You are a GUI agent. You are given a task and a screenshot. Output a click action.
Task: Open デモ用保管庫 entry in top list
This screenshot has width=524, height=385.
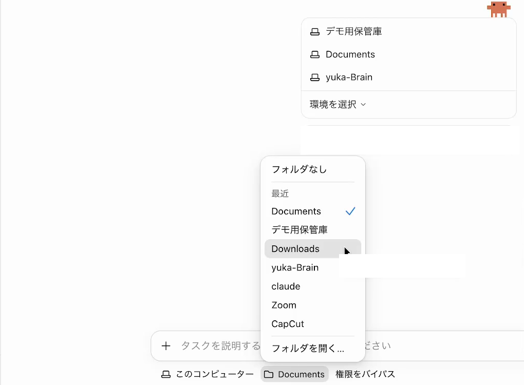[x=409, y=31]
